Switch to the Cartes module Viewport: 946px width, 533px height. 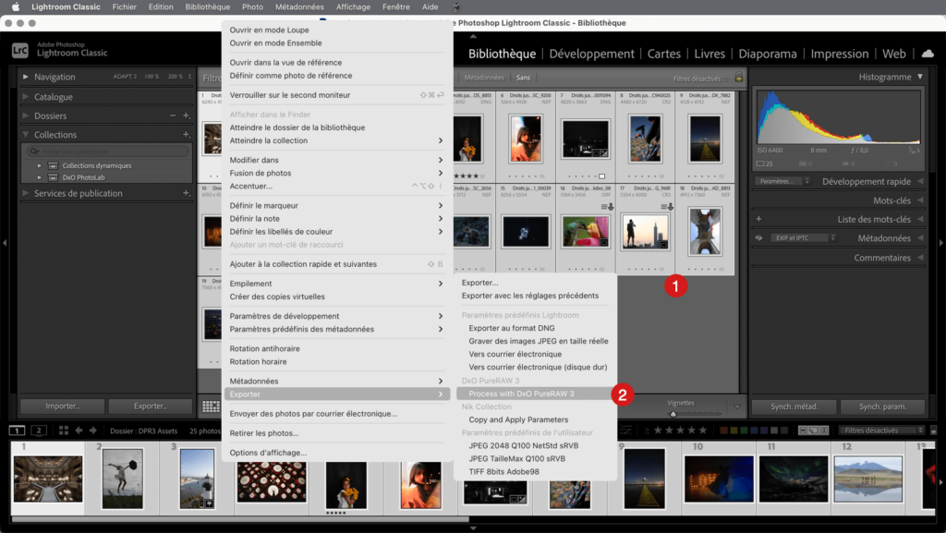click(x=663, y=54)
